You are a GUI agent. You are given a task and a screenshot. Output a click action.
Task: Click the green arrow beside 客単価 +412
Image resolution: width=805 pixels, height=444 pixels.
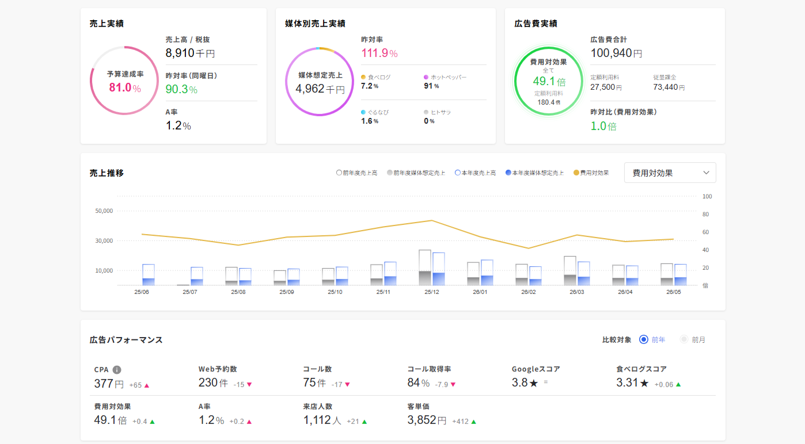pyautogui.click(x=473, y=422)
